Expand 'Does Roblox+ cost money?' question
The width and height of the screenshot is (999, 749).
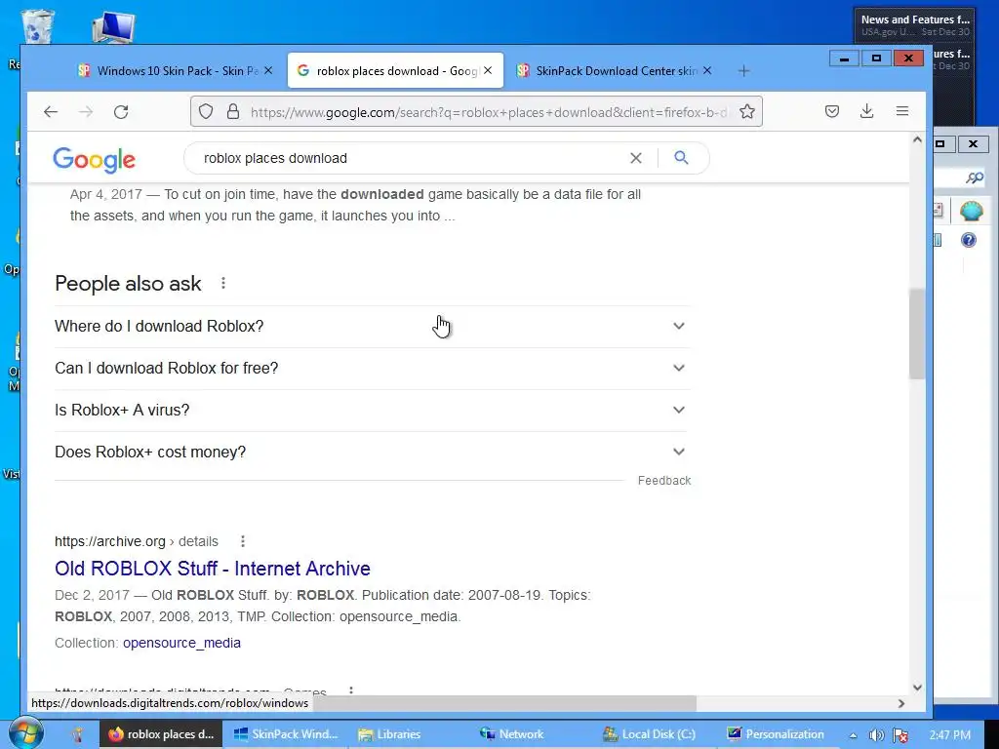pos(372,453)
